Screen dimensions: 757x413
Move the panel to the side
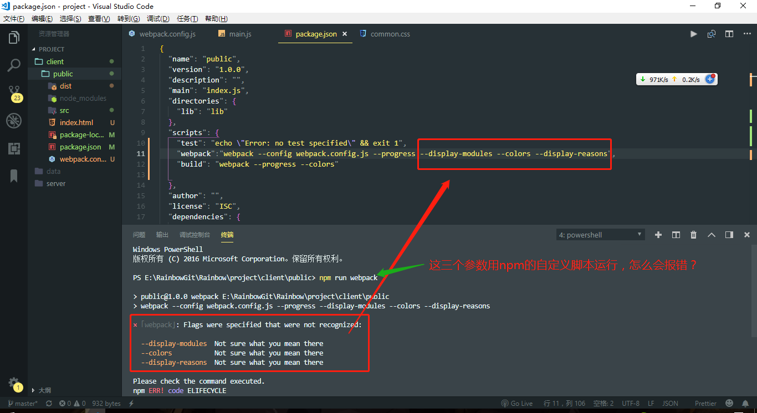[729, 235]
